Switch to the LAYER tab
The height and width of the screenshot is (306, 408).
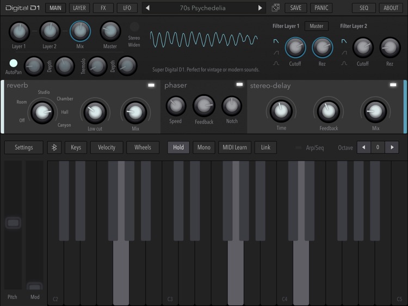tap(79, 8)
